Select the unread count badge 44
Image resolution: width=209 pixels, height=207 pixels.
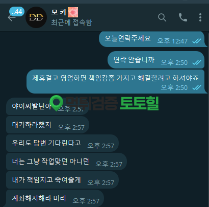point(17,12)
